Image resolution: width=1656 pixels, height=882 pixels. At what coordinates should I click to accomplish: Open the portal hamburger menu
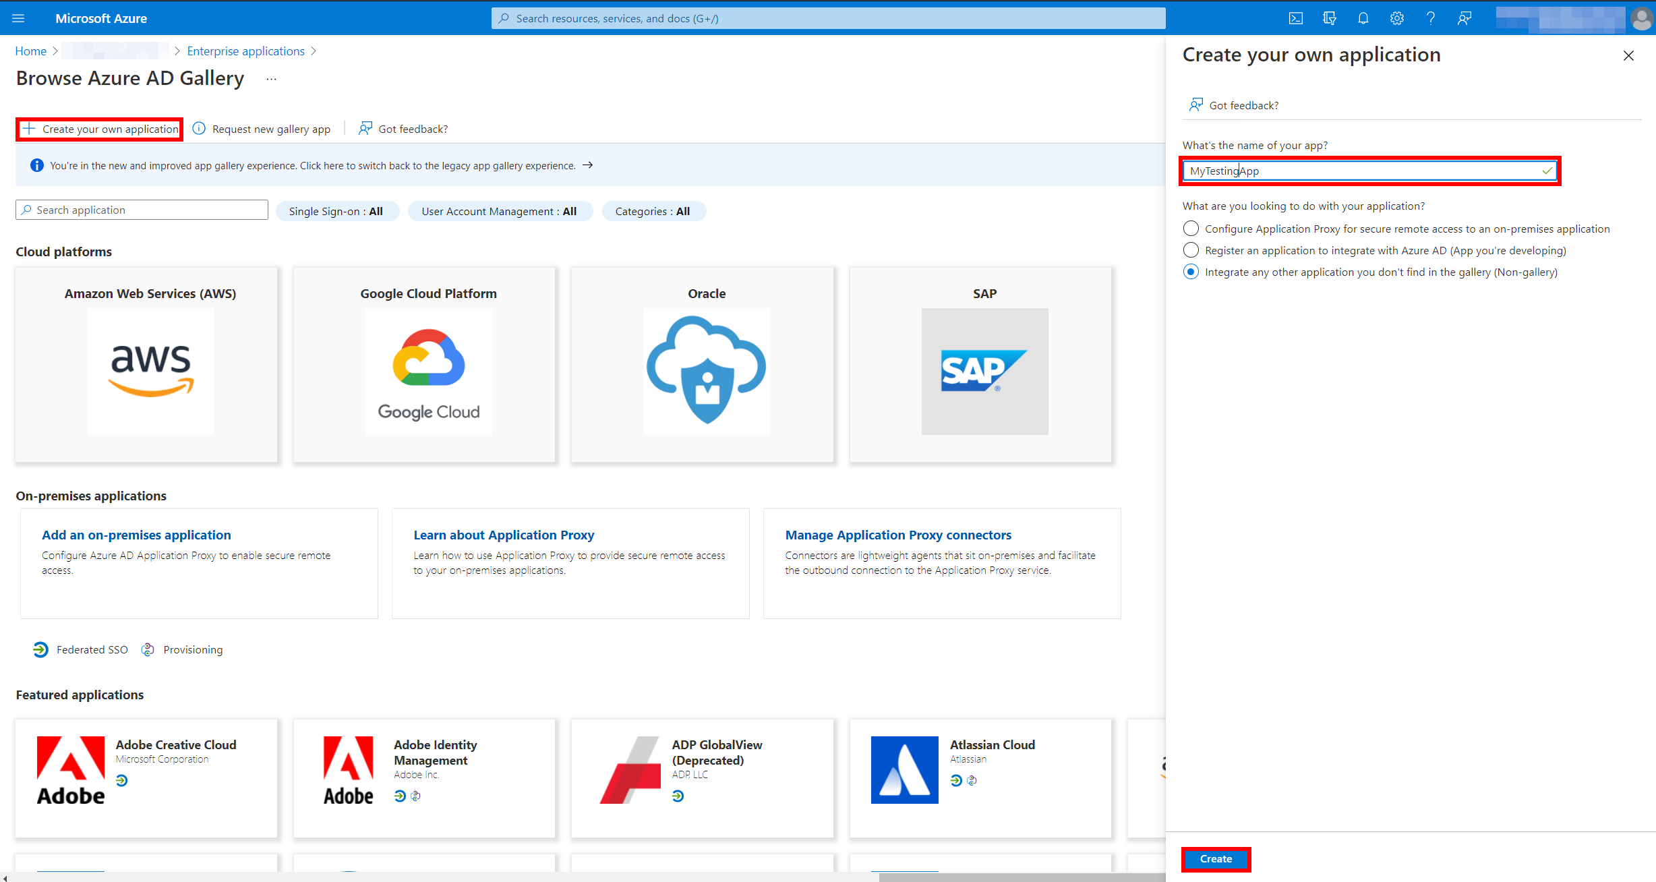18,18
